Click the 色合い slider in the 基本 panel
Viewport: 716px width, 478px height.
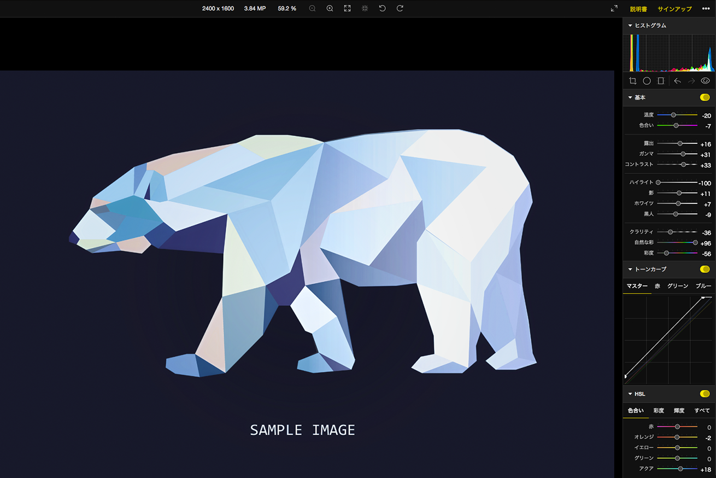point(677,125)
